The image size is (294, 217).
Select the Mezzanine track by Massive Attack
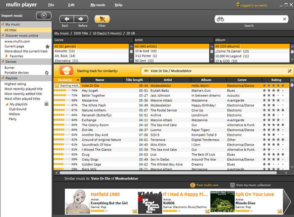click(x=171, y=100)
